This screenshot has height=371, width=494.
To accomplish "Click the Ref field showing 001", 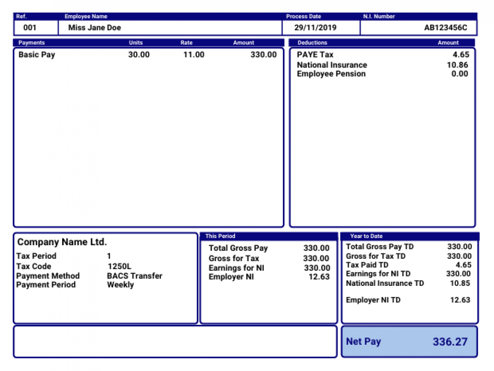I will coord(35,28).
